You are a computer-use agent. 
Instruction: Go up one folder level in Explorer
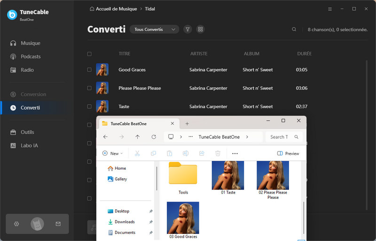137,137
